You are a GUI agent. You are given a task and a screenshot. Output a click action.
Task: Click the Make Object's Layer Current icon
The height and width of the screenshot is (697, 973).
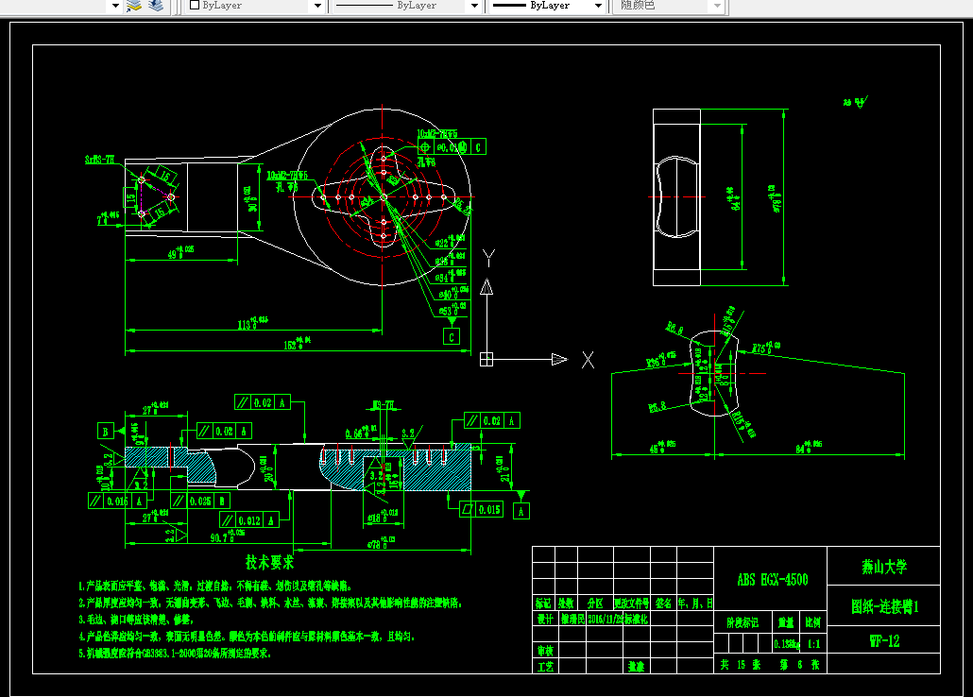point(134,6)
